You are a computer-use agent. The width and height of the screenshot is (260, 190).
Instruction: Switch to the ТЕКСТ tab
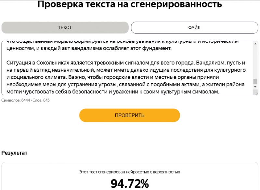65,28
